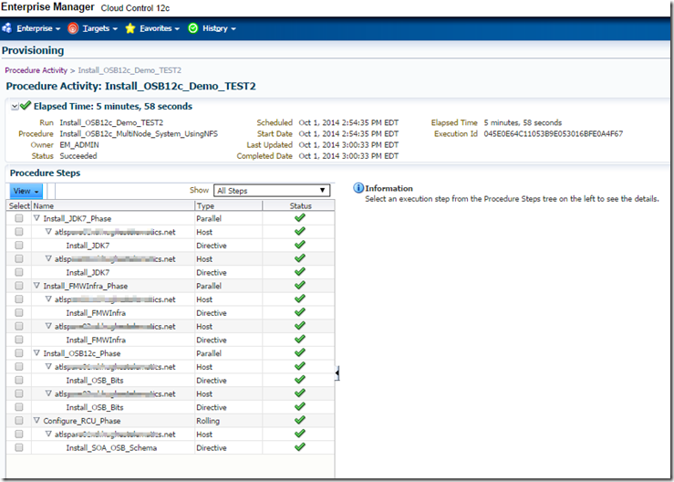This screenshot has height=482, width=674.
Task: Open the History menu
Action: tap(219, 28)
